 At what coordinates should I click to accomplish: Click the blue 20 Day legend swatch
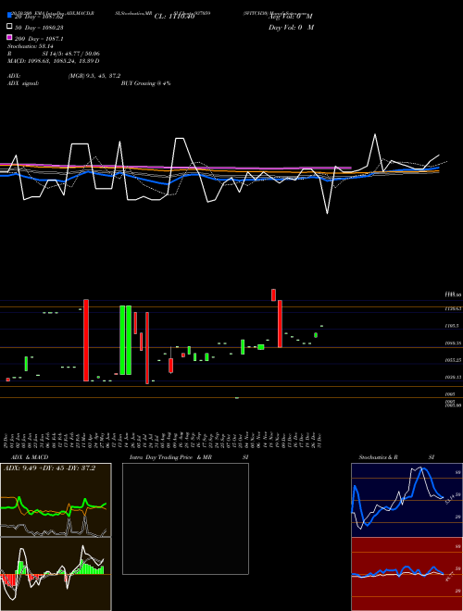click(10, 16)
